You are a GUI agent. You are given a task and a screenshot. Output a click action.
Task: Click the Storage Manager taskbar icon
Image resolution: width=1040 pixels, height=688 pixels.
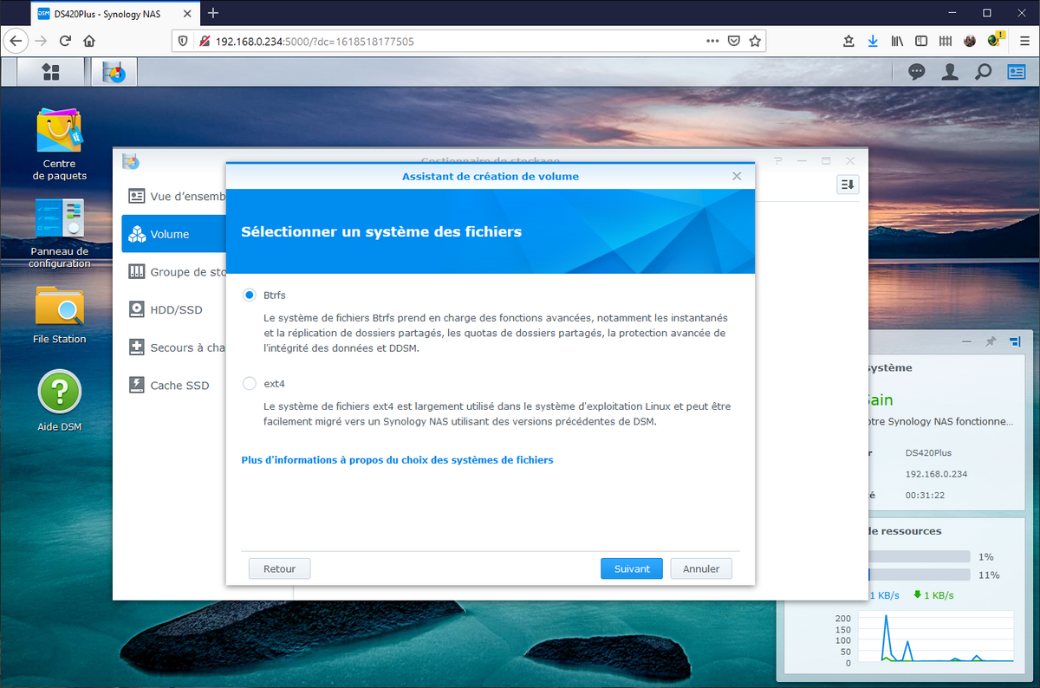pyautogui.click(x=114, y=72)
